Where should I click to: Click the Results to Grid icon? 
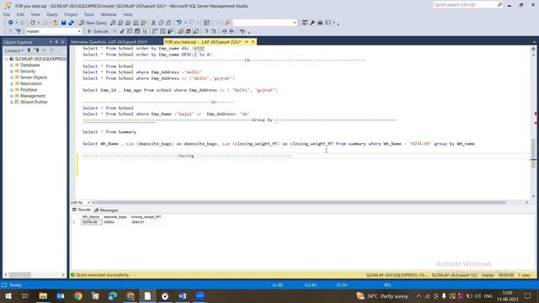[x=189, y=31]
